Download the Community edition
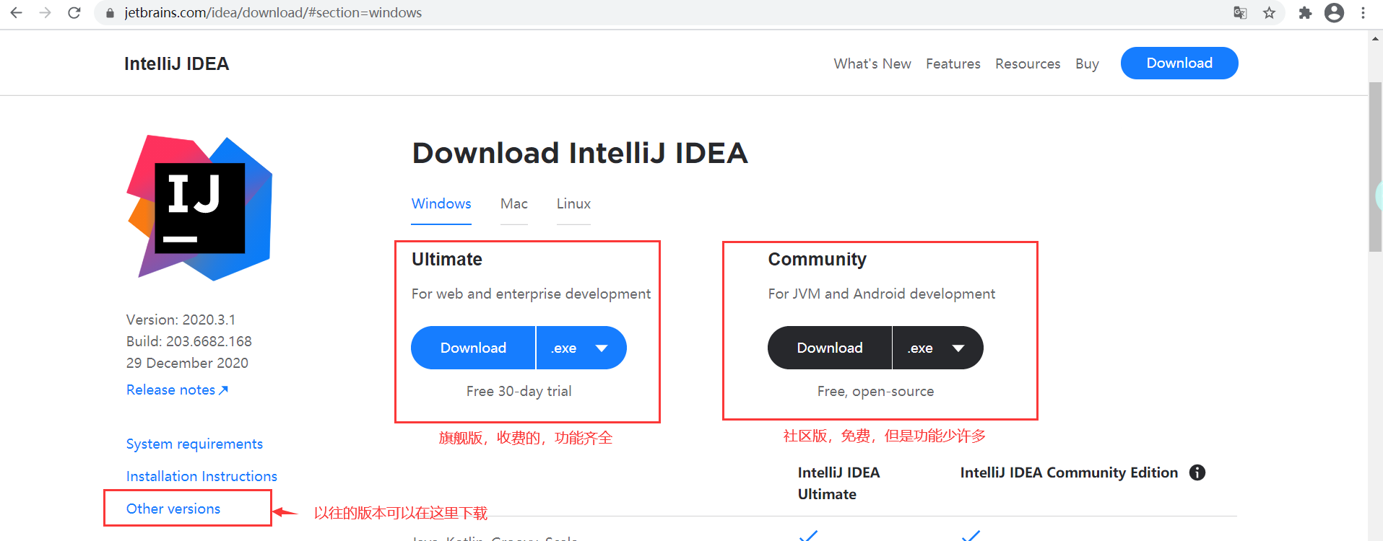Screen dimensions: 1383x541 pos(830,348)
